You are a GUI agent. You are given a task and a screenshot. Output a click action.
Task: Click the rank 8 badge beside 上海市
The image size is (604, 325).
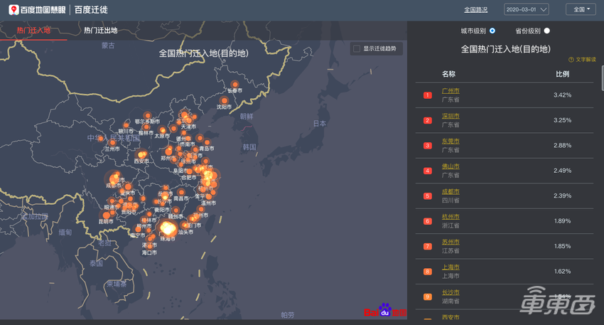coord(427,271)
